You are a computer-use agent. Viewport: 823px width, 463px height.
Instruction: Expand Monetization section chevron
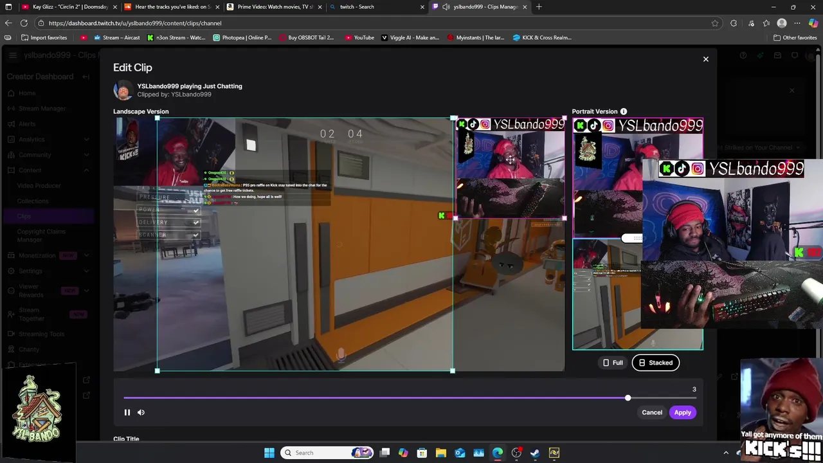pos(86,255)
